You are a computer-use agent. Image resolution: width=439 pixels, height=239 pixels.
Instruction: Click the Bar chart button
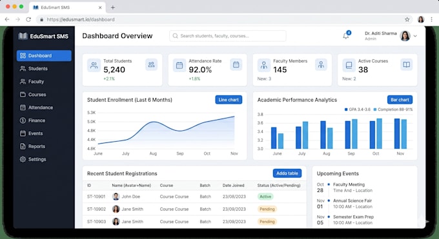400,100
